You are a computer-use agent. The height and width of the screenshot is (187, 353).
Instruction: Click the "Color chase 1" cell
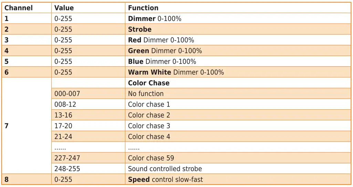pyautogui.click(x=149, y=104)
